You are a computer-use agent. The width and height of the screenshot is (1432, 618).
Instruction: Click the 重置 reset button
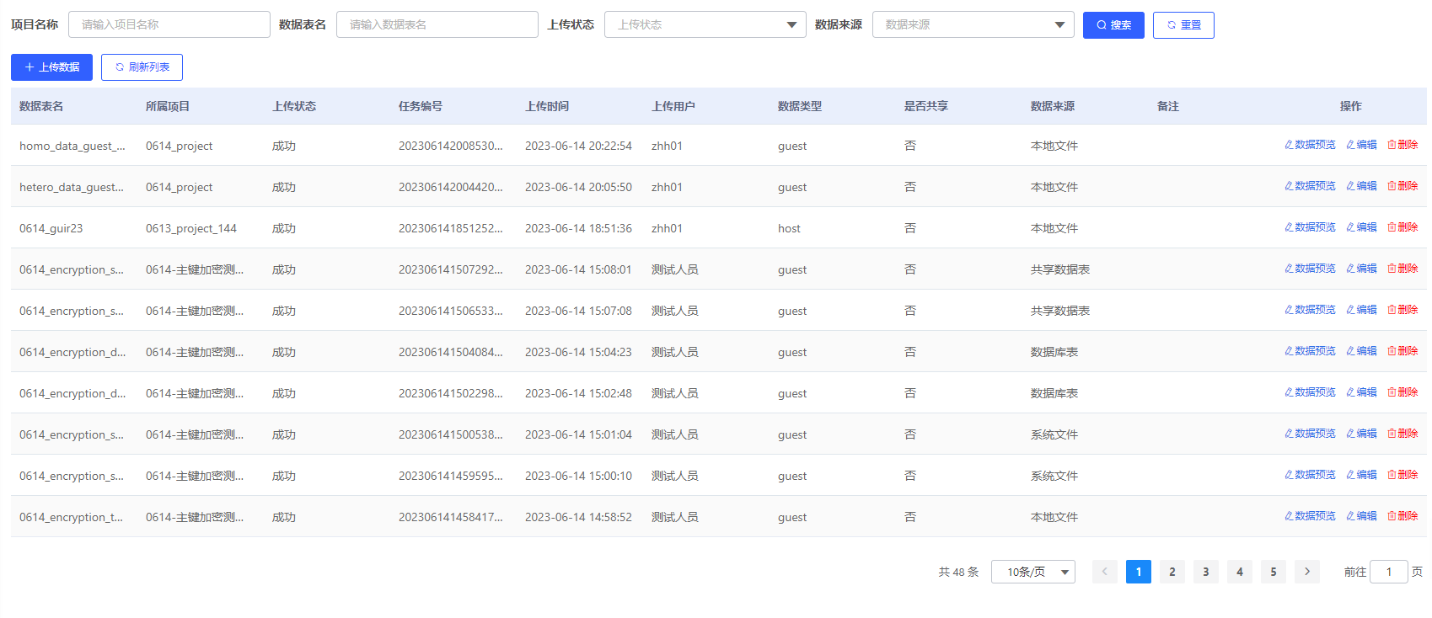coord(1183,25)
